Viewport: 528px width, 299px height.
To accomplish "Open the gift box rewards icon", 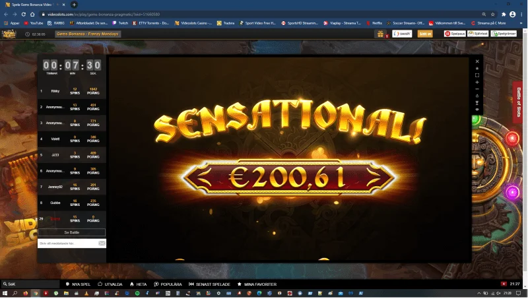I will 381,34.
